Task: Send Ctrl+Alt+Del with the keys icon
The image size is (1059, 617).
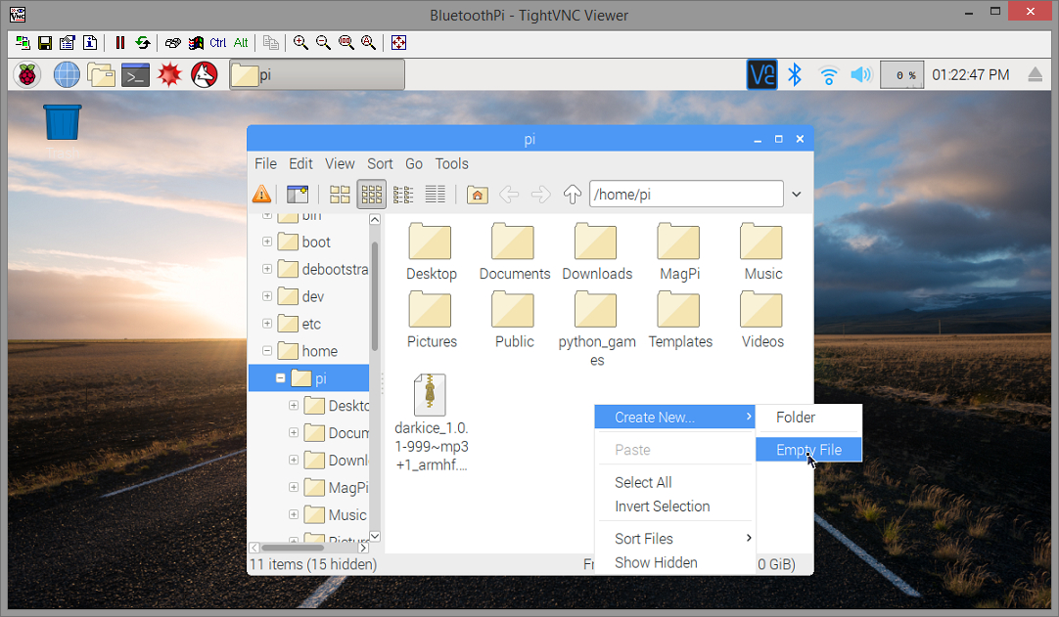Action: click(173, 42)
